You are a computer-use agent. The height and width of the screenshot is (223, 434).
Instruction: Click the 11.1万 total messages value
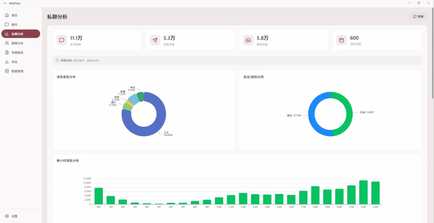click(76, 38)
